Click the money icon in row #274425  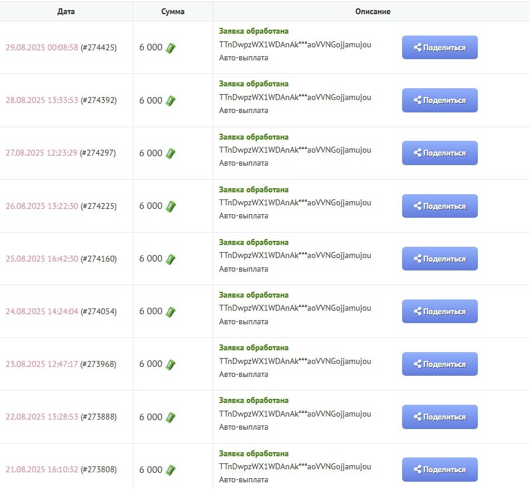pos(171,48)
